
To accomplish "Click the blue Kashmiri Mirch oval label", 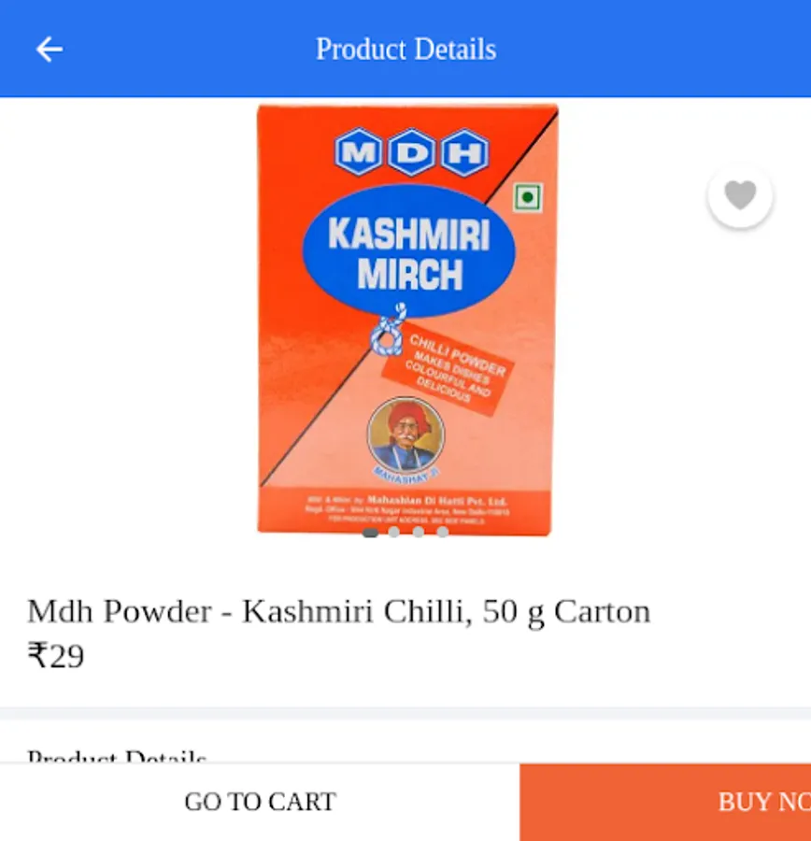I will (408, 251).
